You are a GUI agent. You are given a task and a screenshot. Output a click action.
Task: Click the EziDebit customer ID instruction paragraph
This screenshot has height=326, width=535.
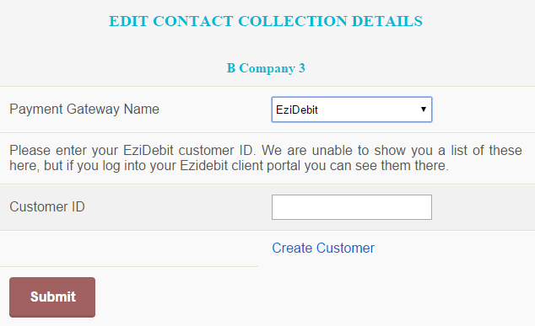266,158
